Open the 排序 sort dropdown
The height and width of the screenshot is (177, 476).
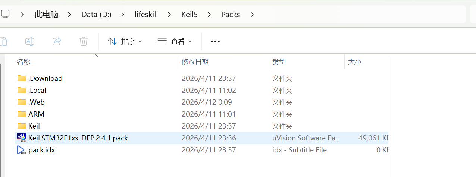coord(125,41)
